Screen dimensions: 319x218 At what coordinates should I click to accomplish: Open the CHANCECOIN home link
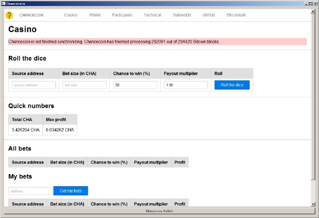(x=31, y=15)
